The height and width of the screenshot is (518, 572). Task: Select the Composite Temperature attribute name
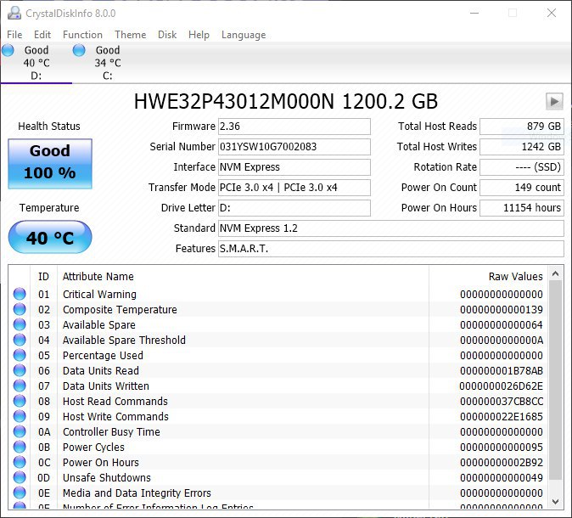(x=120, y=310)
